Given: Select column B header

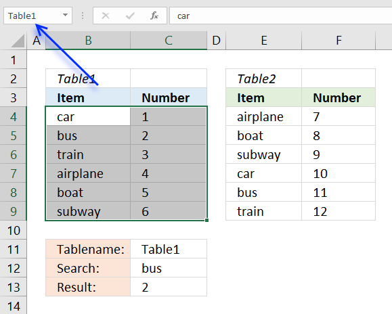Looking at the screenshot, I should click(88, 41).
